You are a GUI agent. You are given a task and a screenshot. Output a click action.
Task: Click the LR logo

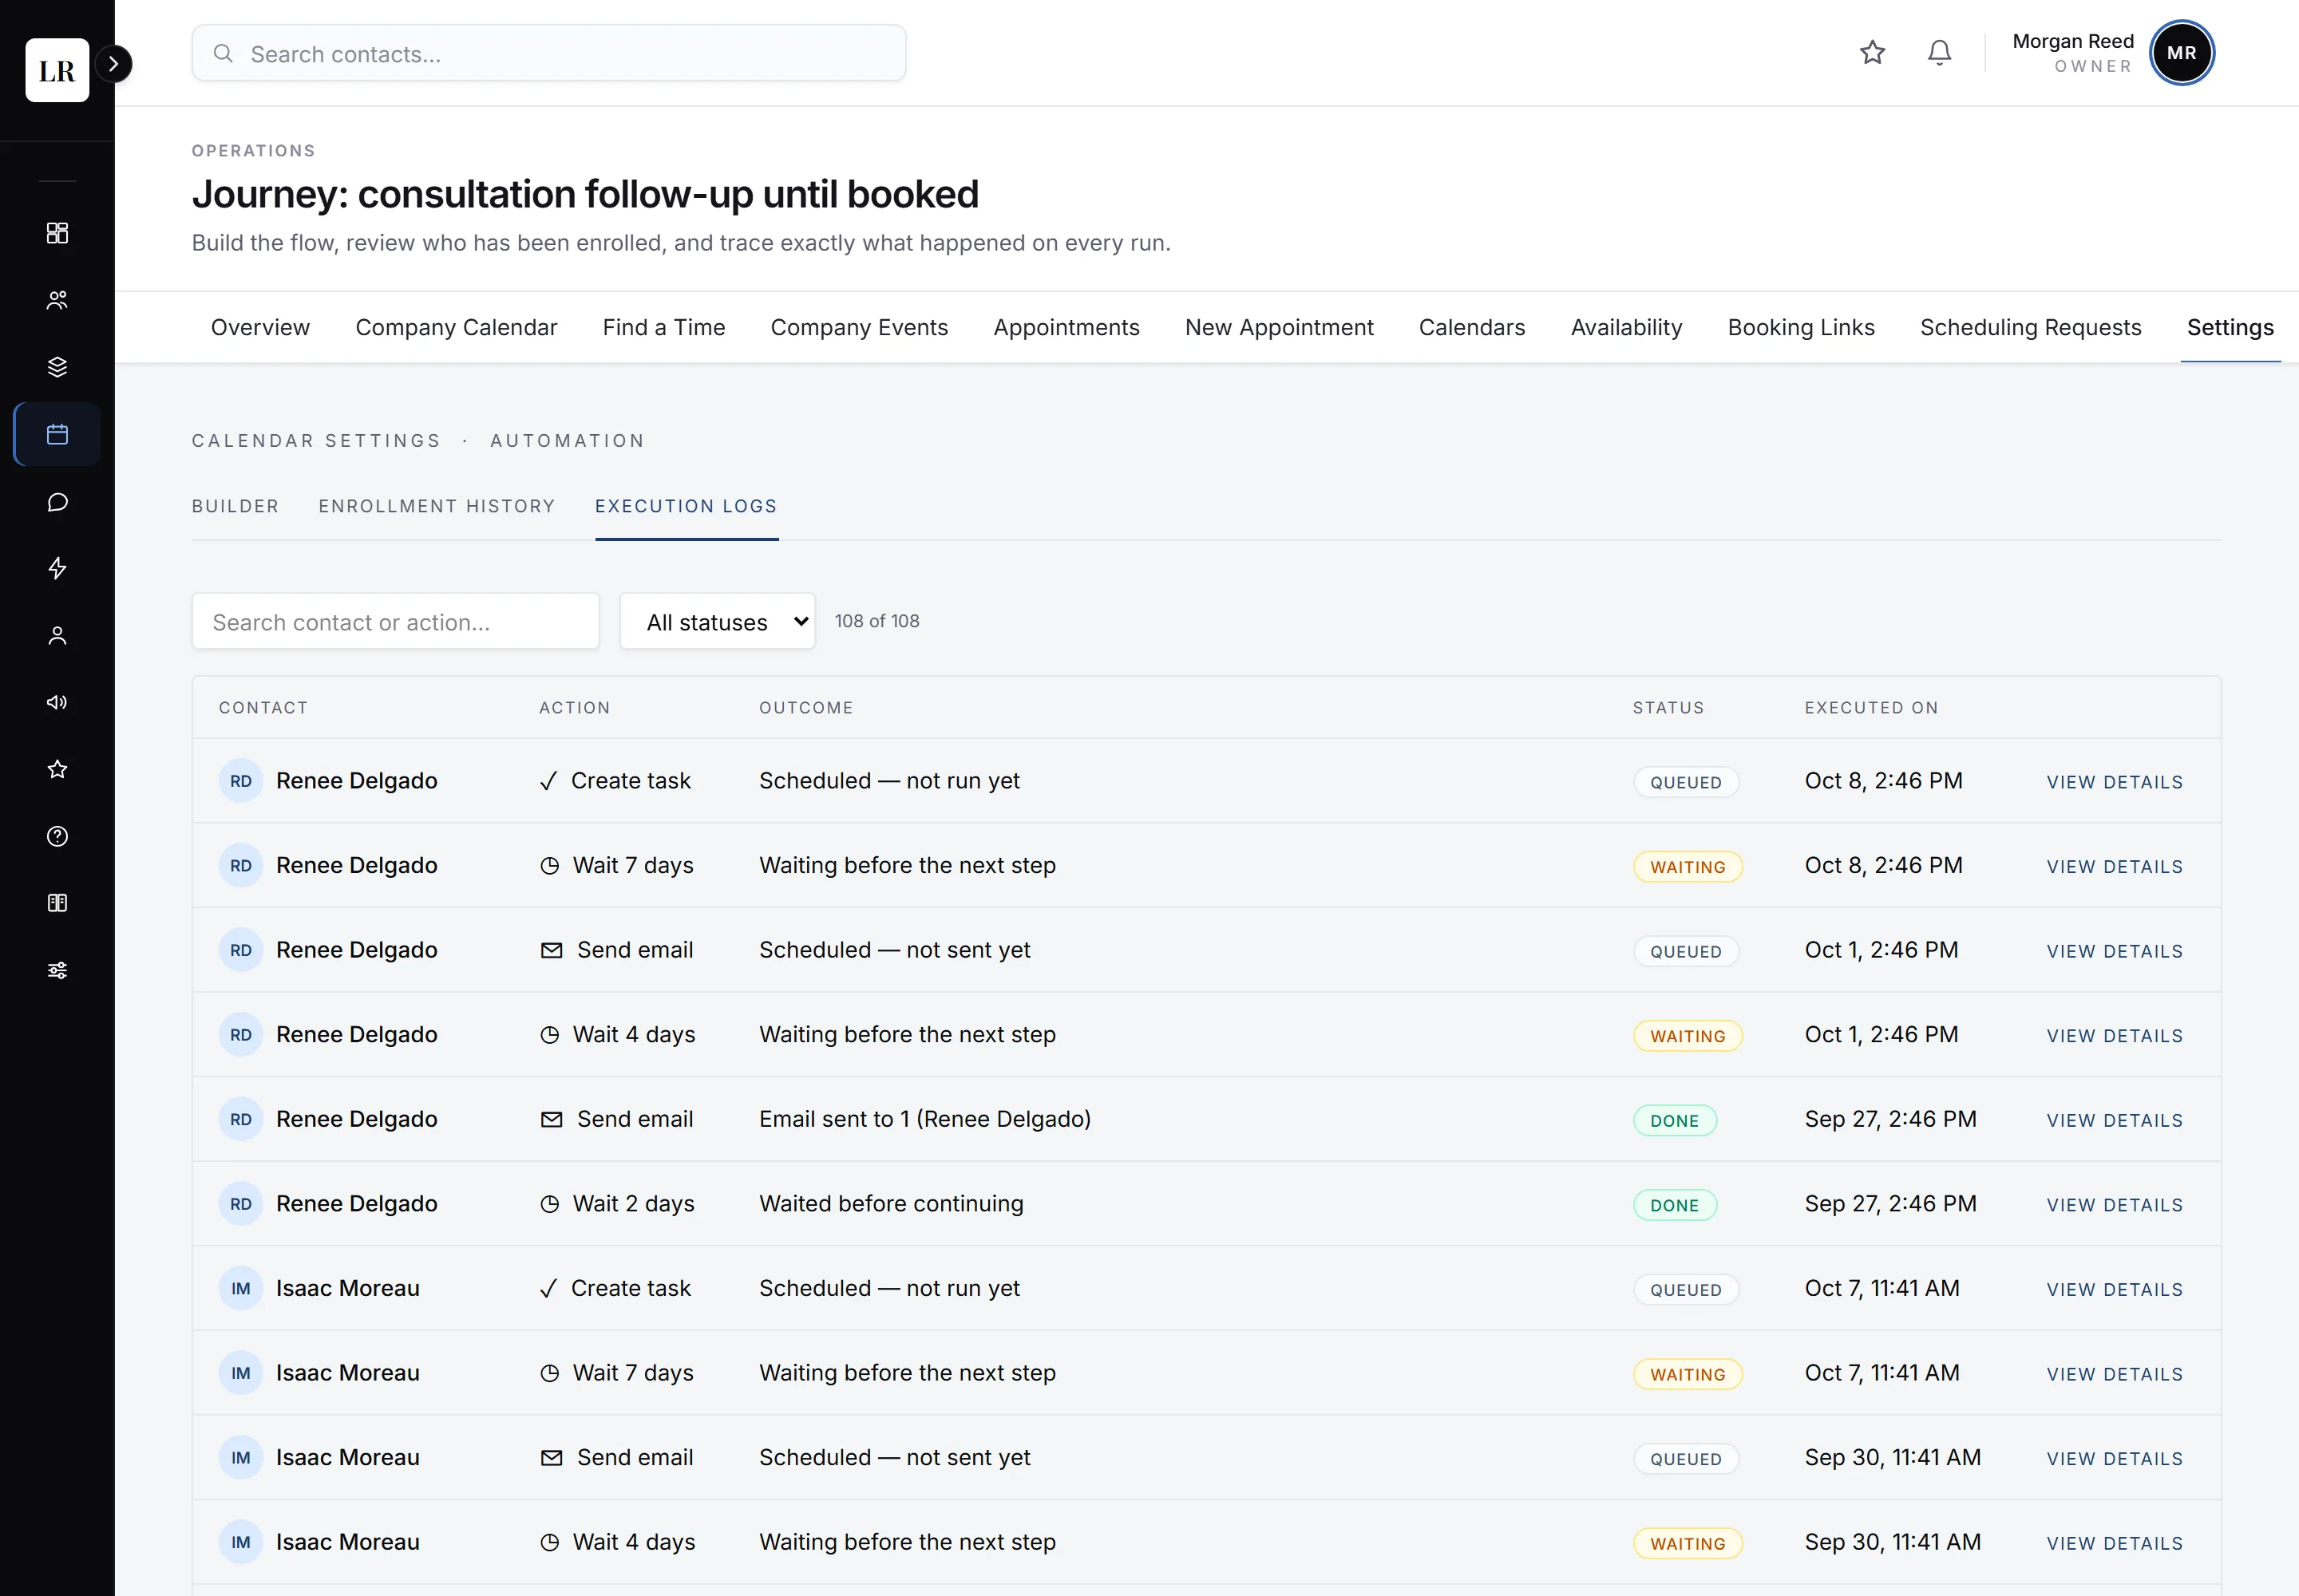click(x=57, y=70)
